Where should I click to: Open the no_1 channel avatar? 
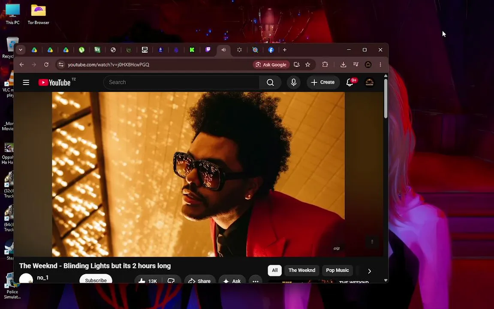[26, 279]
